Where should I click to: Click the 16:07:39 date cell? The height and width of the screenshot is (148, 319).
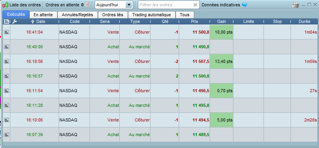pyautogui.click(x=34, y=135)
